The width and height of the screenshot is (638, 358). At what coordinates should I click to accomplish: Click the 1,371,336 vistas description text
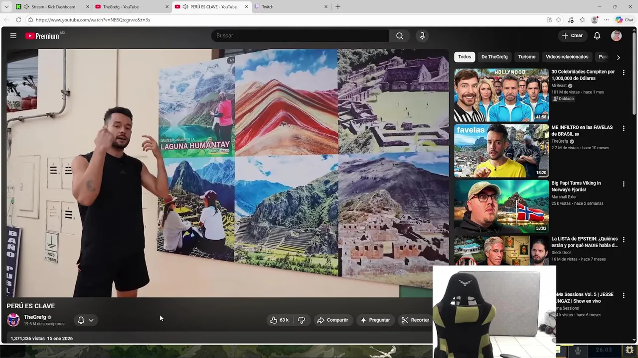(x=27, y=339)
